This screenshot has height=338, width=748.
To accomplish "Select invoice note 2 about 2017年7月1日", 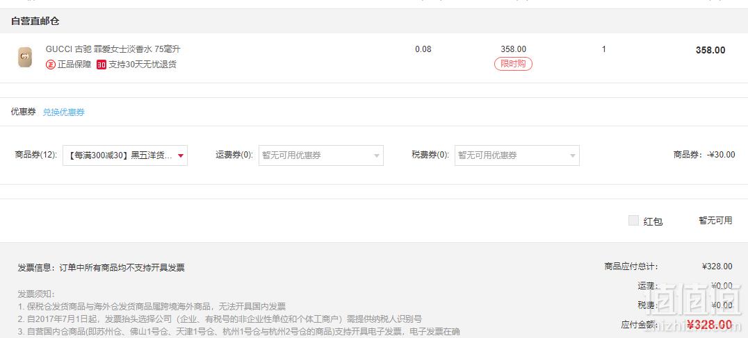I will point(220,319).
